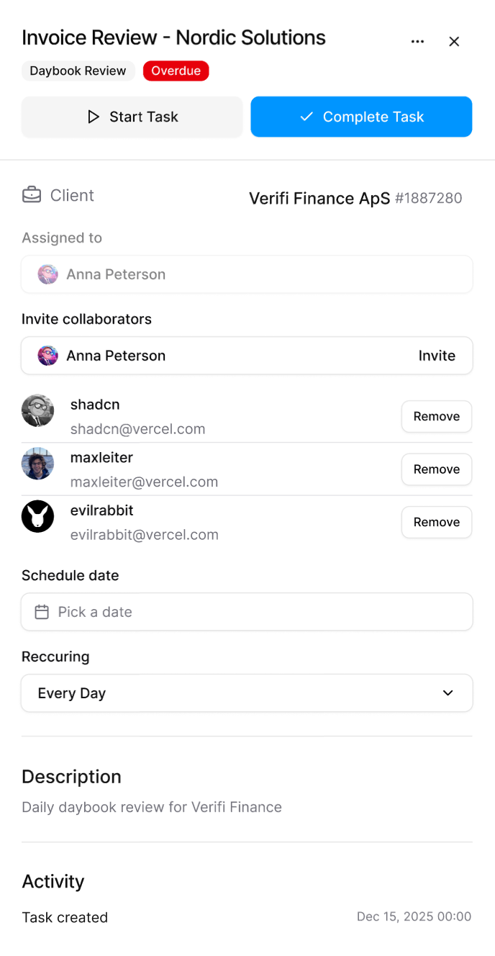Click evilrabbit's rabbit avatar icon

37,516
